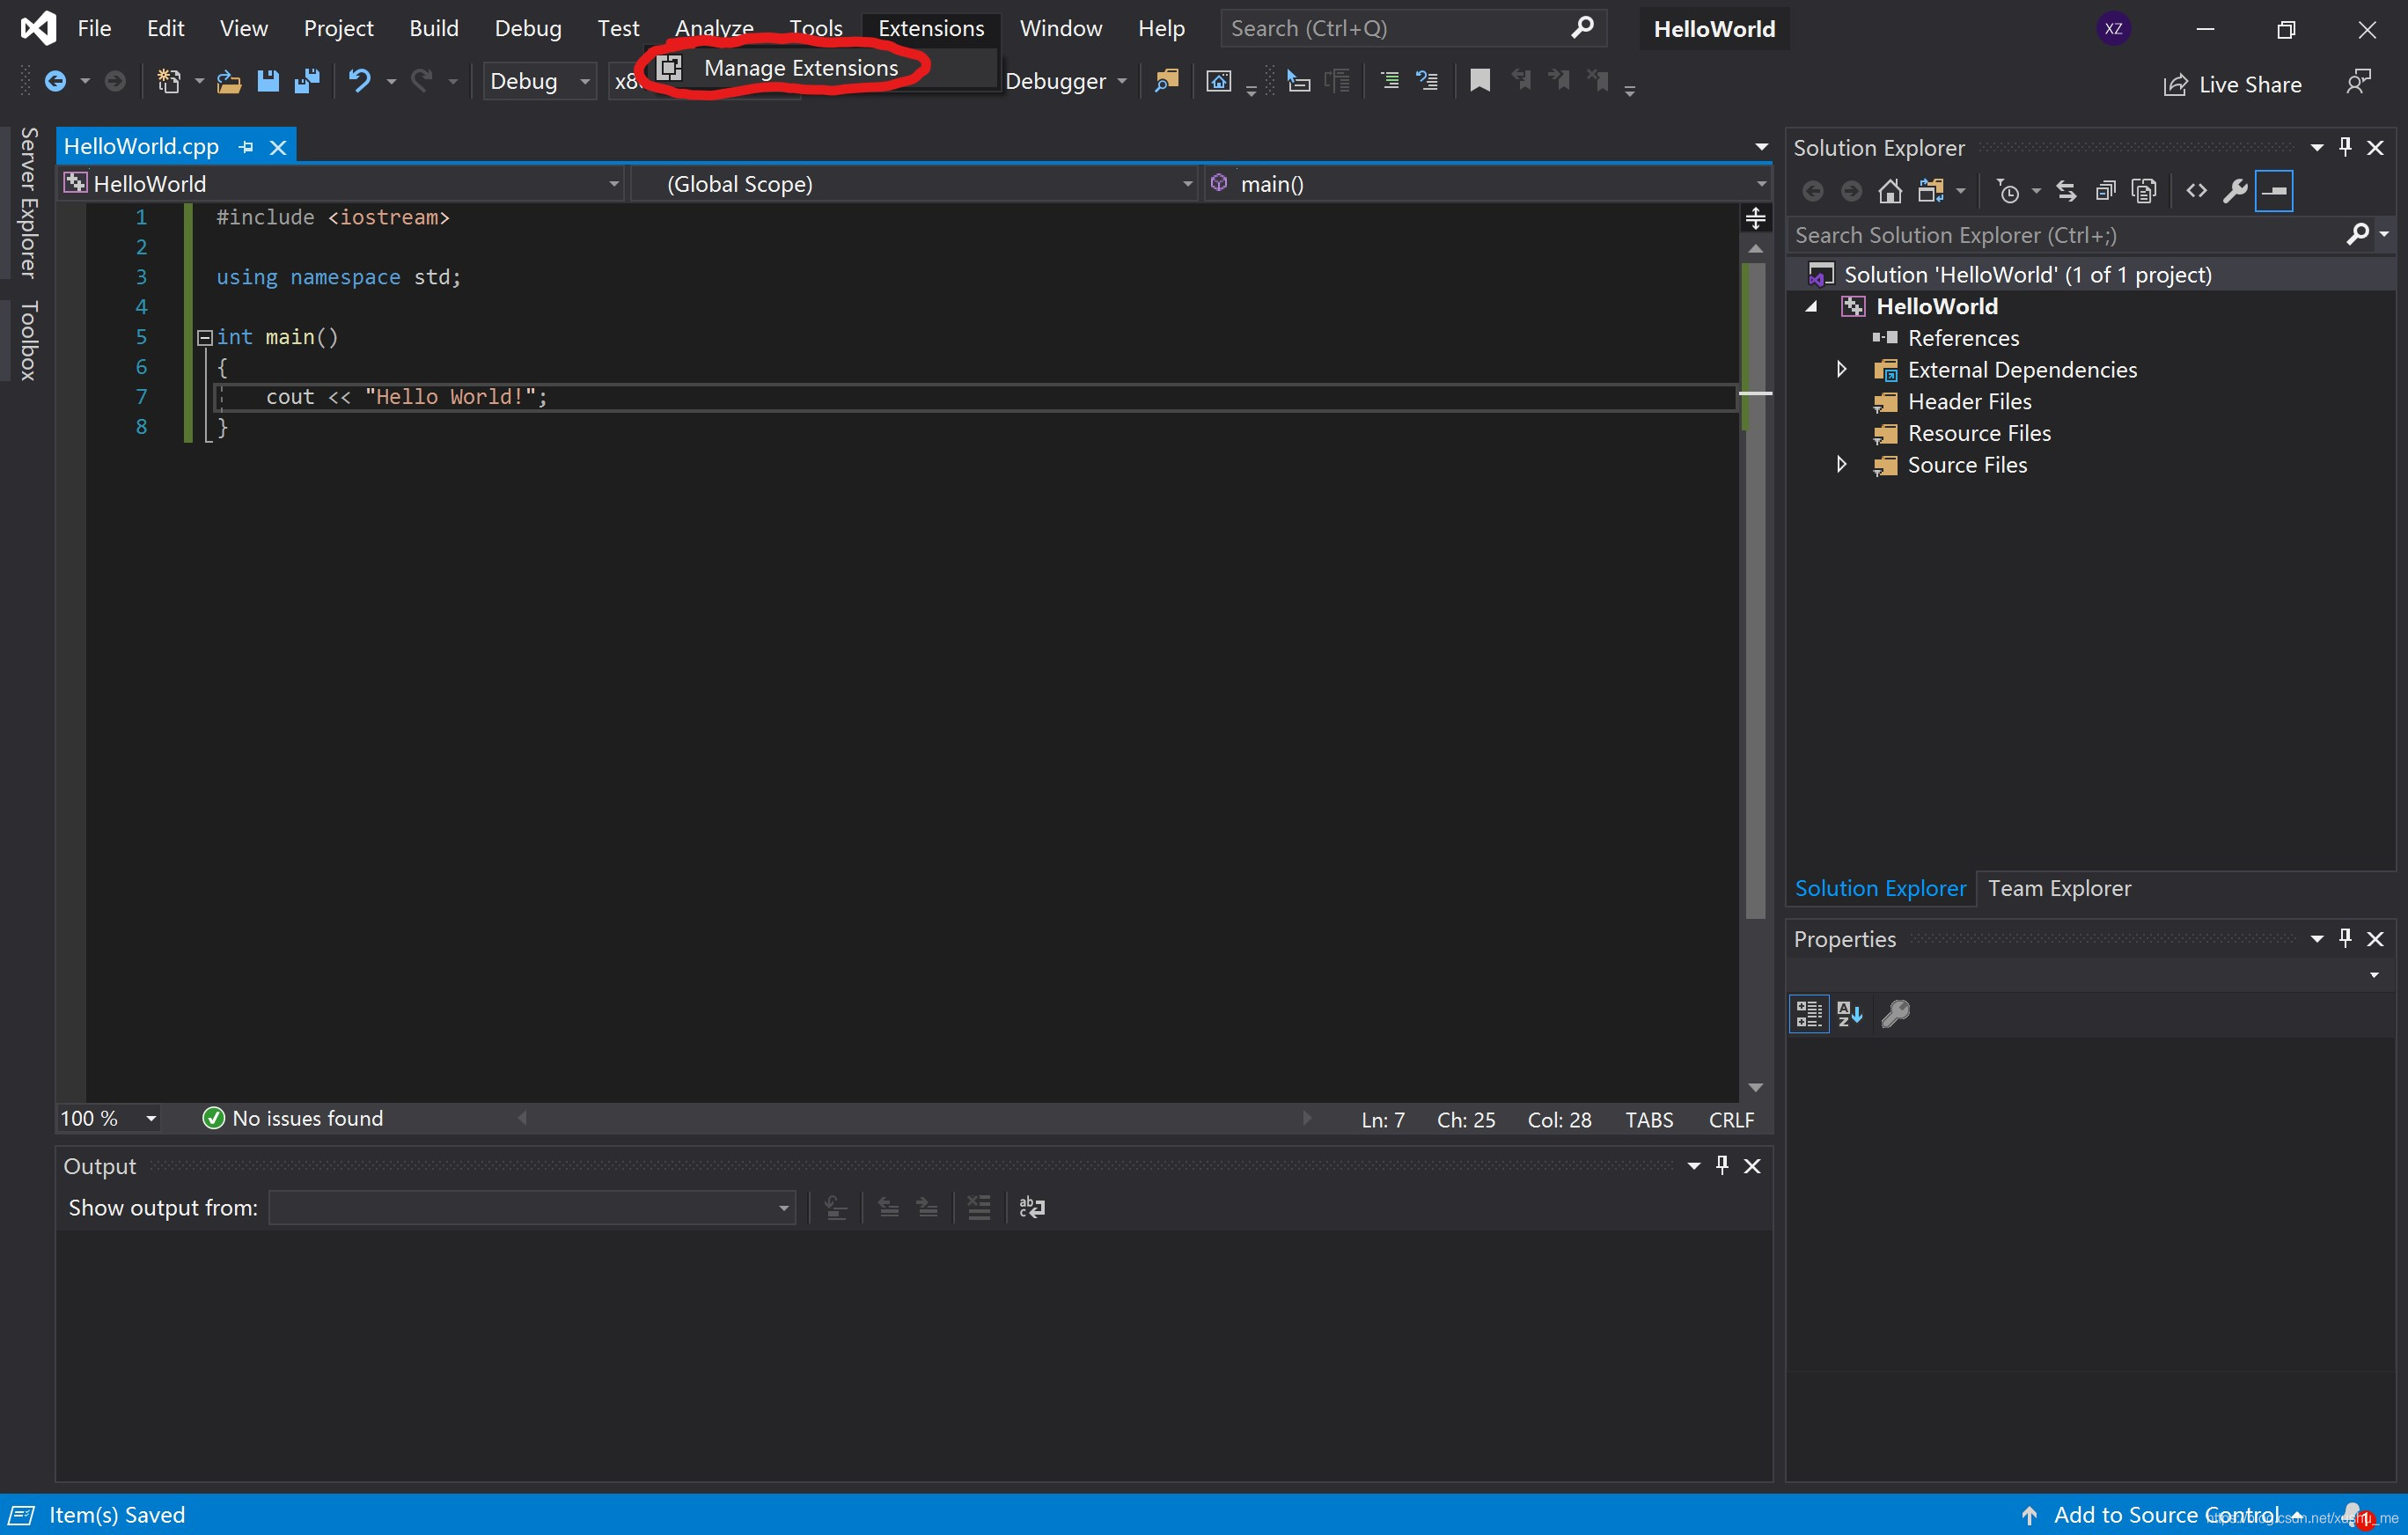Pin the HelloWorld.cpp tab
The height and width of the screenshot is (1535, 2408).
point(246,147)
